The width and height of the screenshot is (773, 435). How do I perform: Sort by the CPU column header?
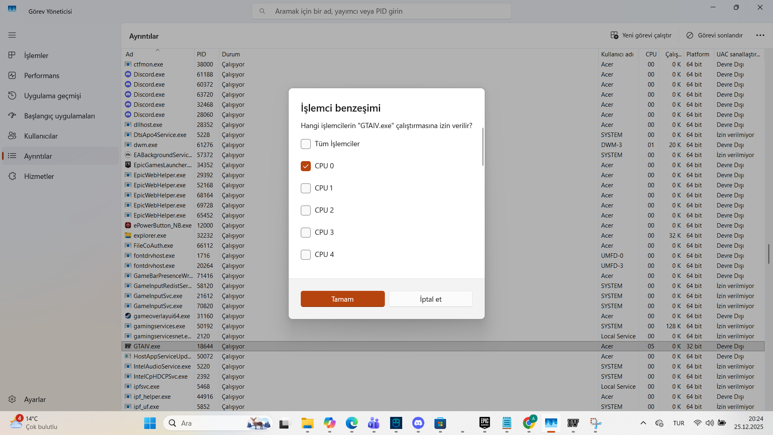point(649,54)
